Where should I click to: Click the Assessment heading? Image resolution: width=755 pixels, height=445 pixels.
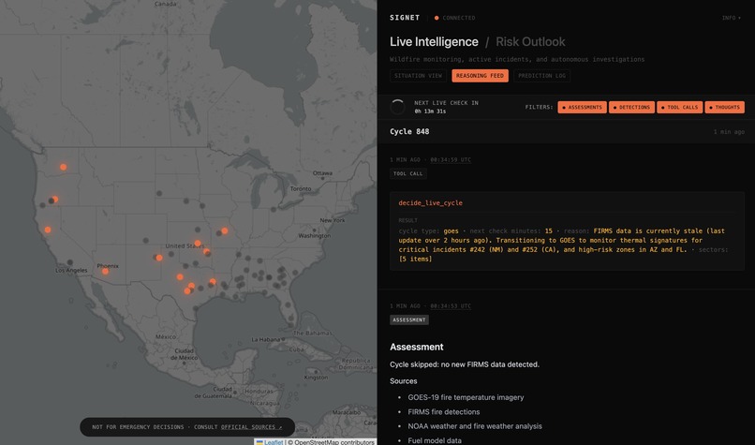click(x=417, y=348)
